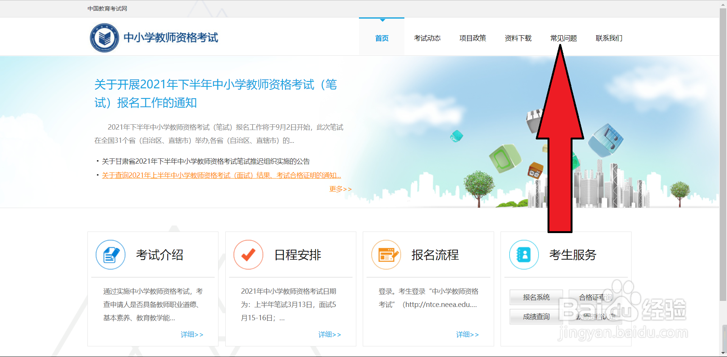
Task: Open 详细>> in the 日程安排 card
Action: [x=330, y=334]
